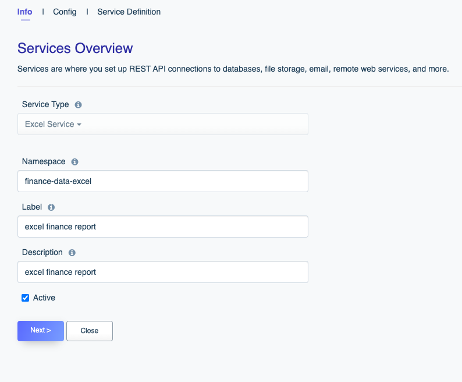
Task: Click the Close button
Action: pos(90,331)
